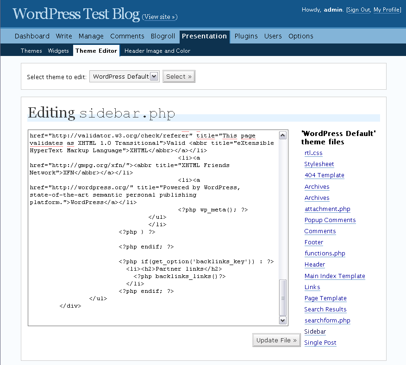Click inside the sidebar.php code editor
The height and width of the screenshot is (365, 406).
click(x=154, y=228)
